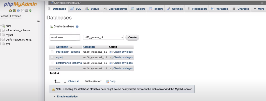Click New in the navigation tree
This screenshot has width=266, height=101.
pyautogui.click(x=9, y=26)
